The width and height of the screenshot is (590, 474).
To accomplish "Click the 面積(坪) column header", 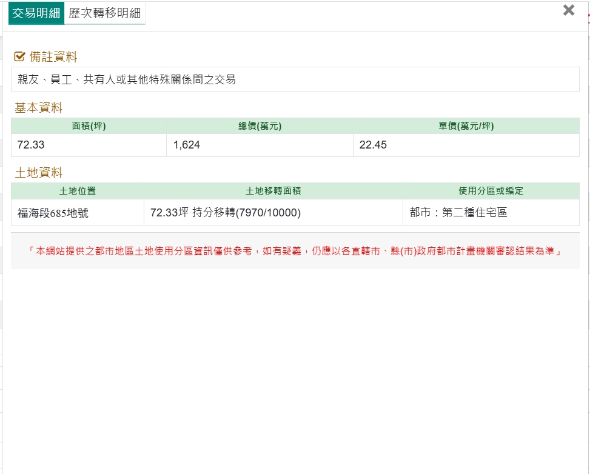I will click(x=89, y=126).
